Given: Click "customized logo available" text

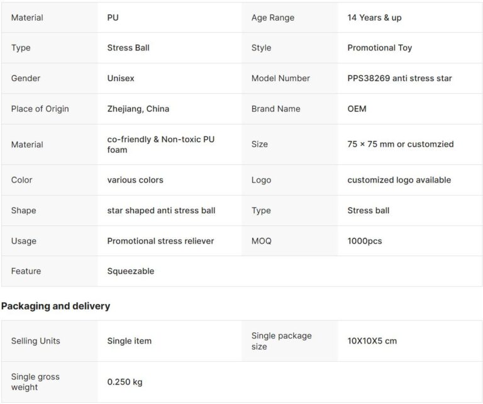Looking at the screenshot, I should 399,180.
